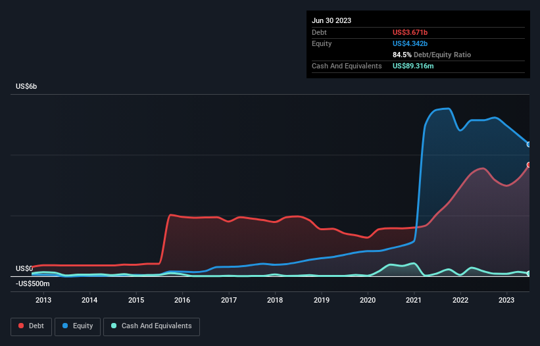Click the 2019 x-axis label
Screen dimensions: 540x346
coord(322,300)
